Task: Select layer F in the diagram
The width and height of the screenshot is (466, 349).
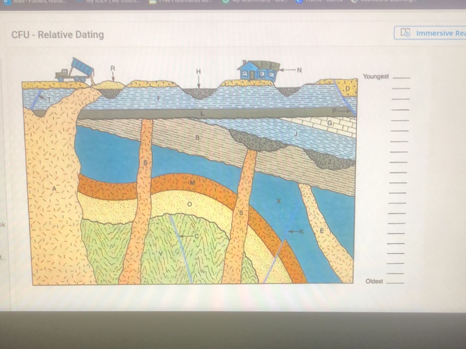Action: 158,98
